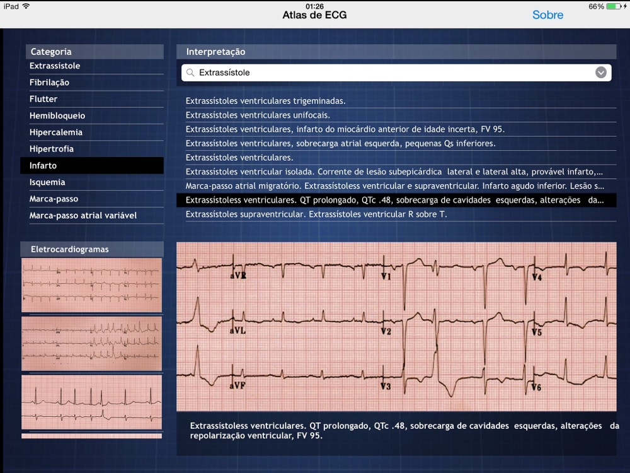Open interpretation mentioning infarto anterior de idade incerta
This screenshot has height=473, width=630.
(396, 129)
